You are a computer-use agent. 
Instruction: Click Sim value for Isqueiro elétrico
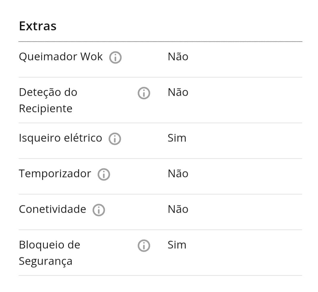[177, 138]
